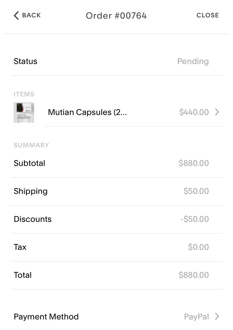Select the PayPal payment value
The height and width of the screenshot is (330, 233).
pos(196,317)
